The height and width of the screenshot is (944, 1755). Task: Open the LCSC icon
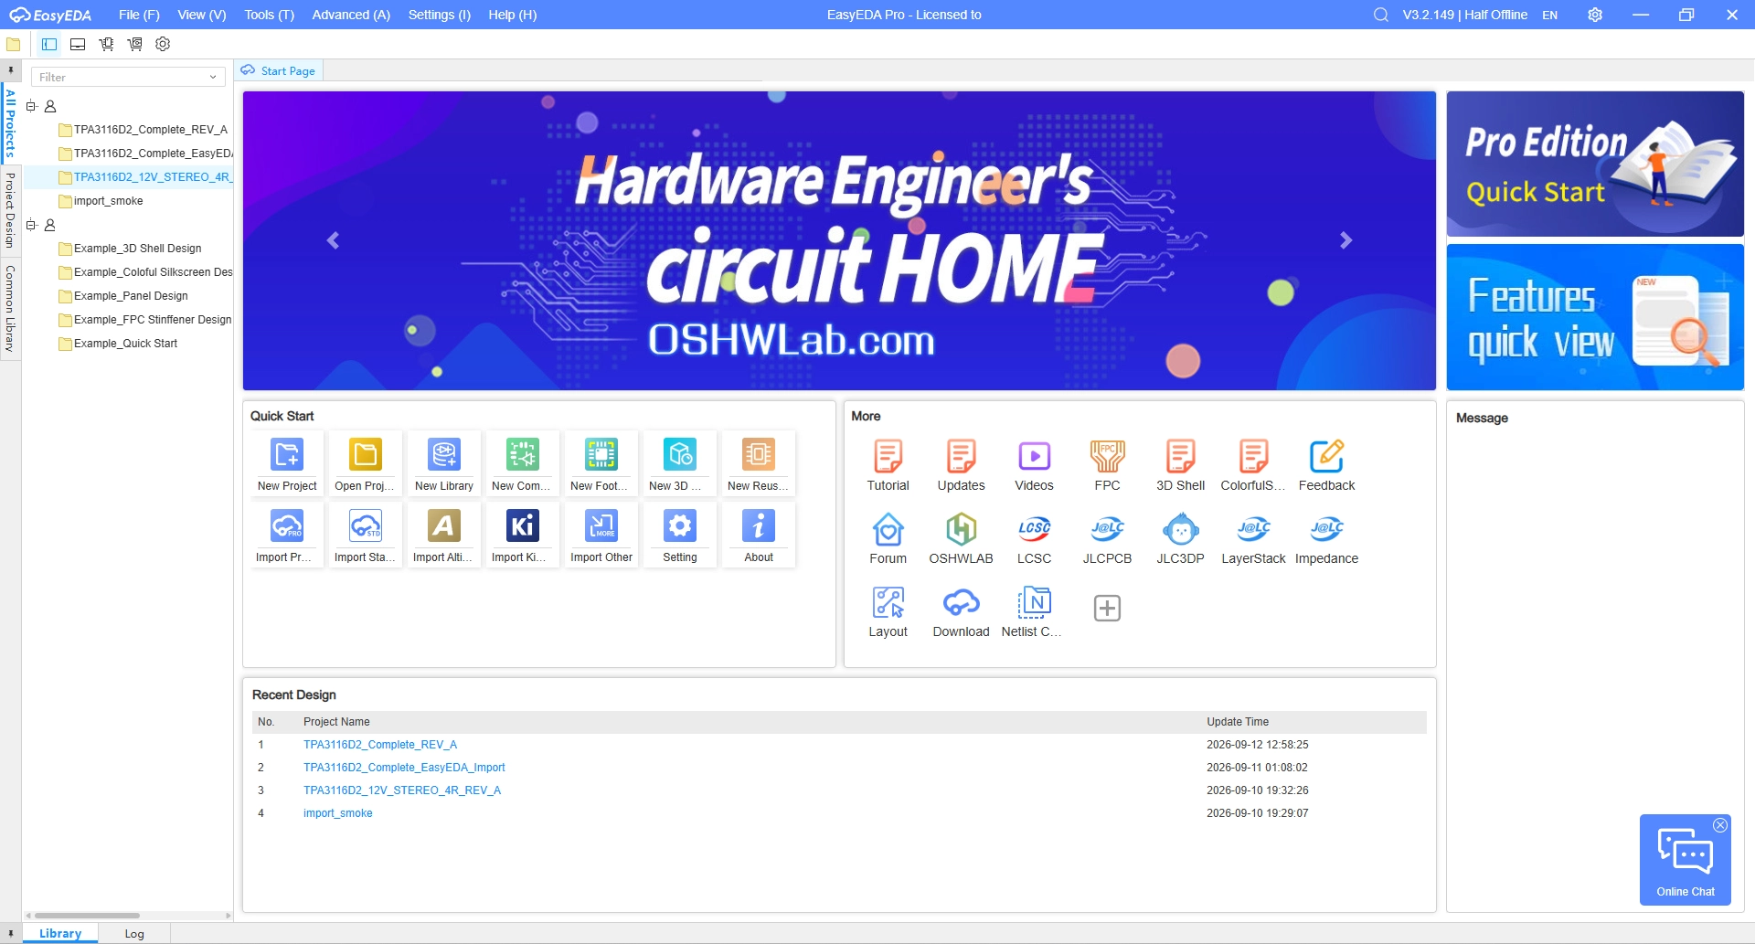coord(1035,529)
